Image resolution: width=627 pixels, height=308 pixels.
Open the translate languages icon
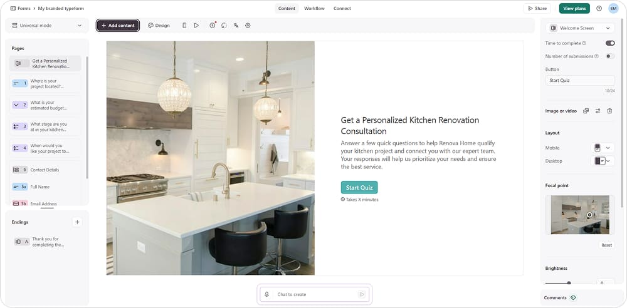coord(236,25)
